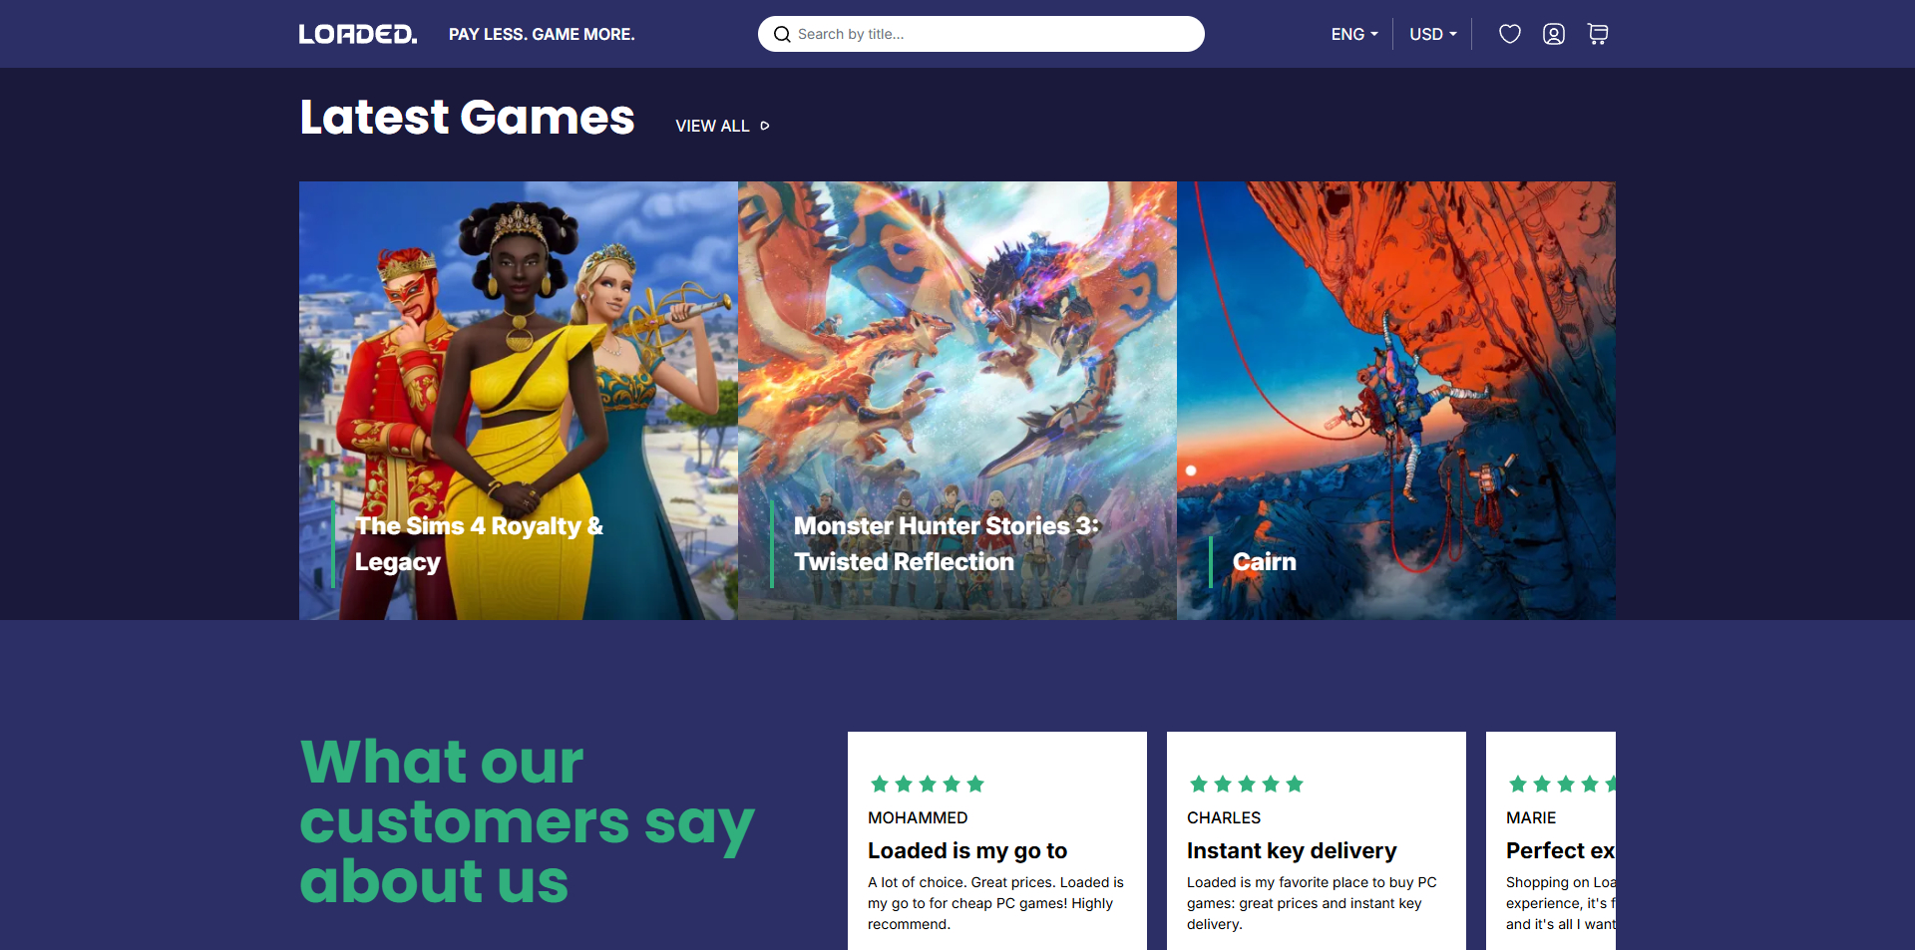Open the wishlist heart icon
The height and width of the screenshot is (950, 1915).
1510,34
